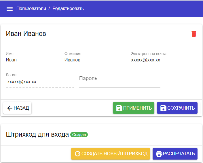Go to Пользователи breadcrumb
The image size is (203, 163).
tap(31, 9)
